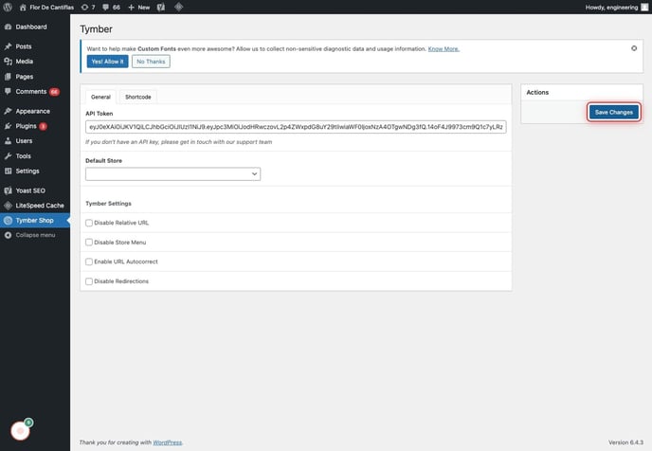The width and height of the screenshot is (652, 451).
Task: Switch to the Shortcode tab
Action: coord(138,97)
